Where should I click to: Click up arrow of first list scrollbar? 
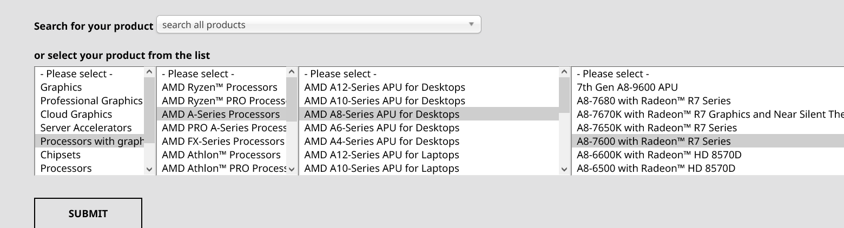150,72
